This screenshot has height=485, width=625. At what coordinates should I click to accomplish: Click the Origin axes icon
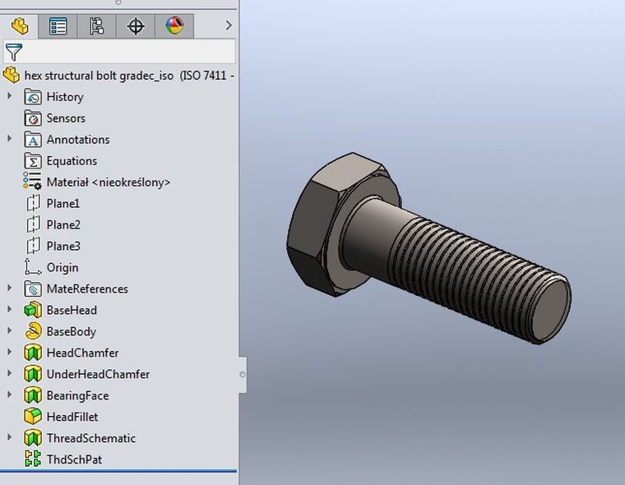33,266
